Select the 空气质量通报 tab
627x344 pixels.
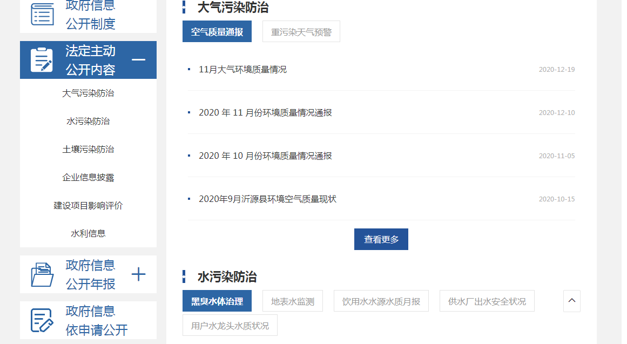tap(217, 32)
